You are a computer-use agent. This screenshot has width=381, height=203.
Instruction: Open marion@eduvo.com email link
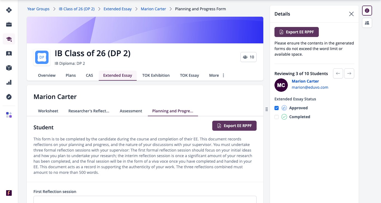pos(310,87)
